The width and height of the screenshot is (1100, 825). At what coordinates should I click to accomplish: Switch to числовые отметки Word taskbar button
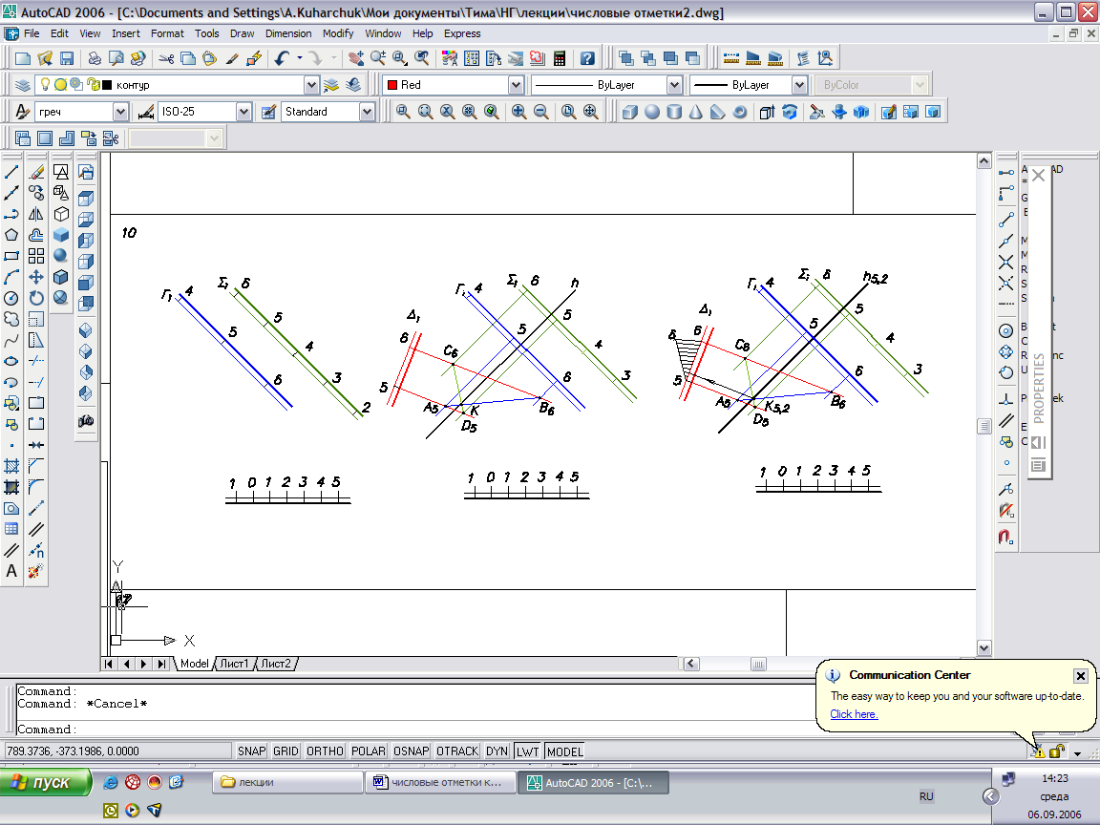tap(440, 782)
